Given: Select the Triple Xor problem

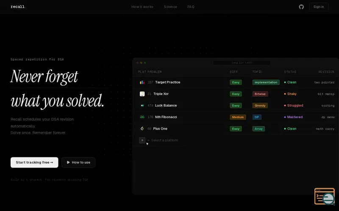Looking at the screenshot, I should pos(161,94).
